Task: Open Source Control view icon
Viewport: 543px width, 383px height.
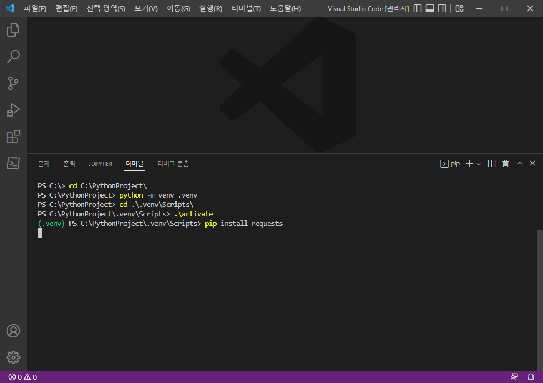Action: point(13,83)
